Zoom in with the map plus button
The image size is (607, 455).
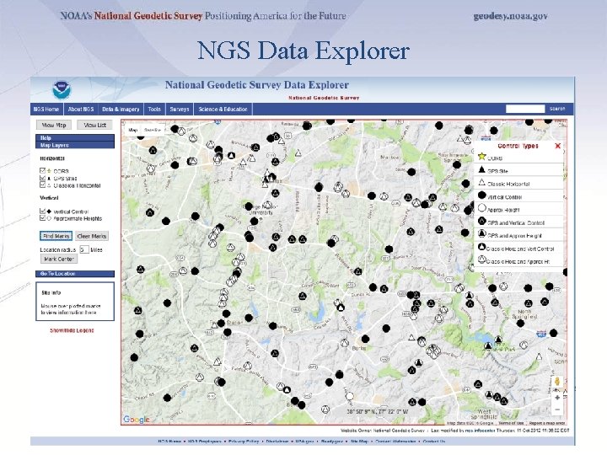(x=557, y=398)
